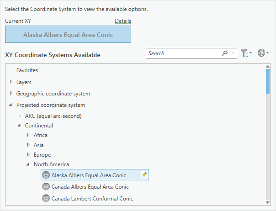This screenshot has width=276, height=211.
Task: Expand the Layers tree node
Action: pyautogui.click(x=11, y=82)
